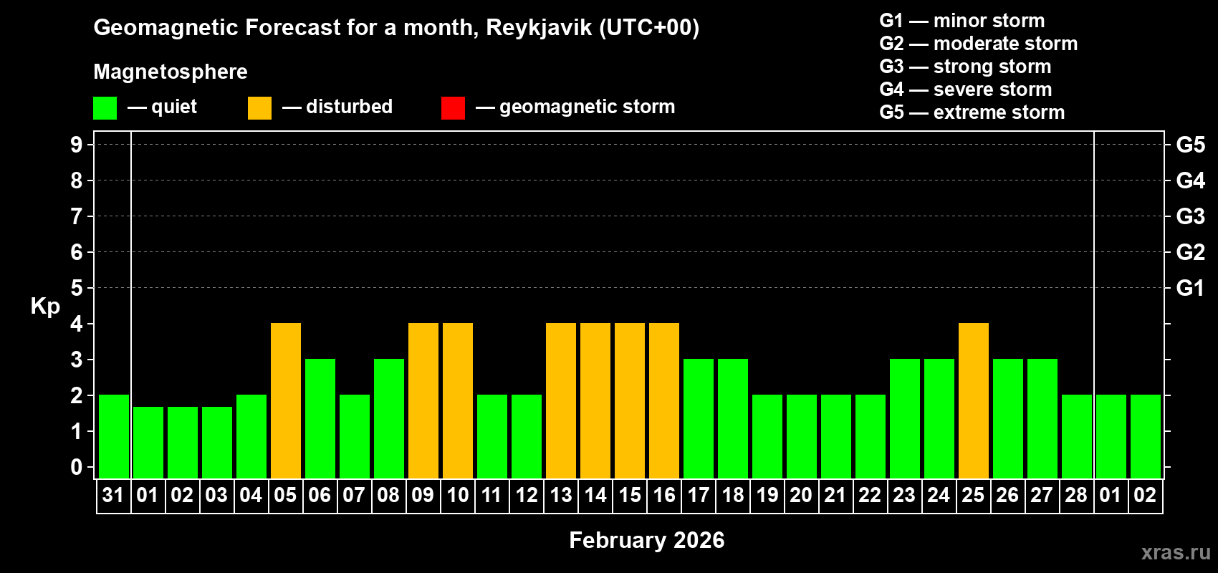Select the orange bar above date 16
1218x573 pixels.
(664, 401)
